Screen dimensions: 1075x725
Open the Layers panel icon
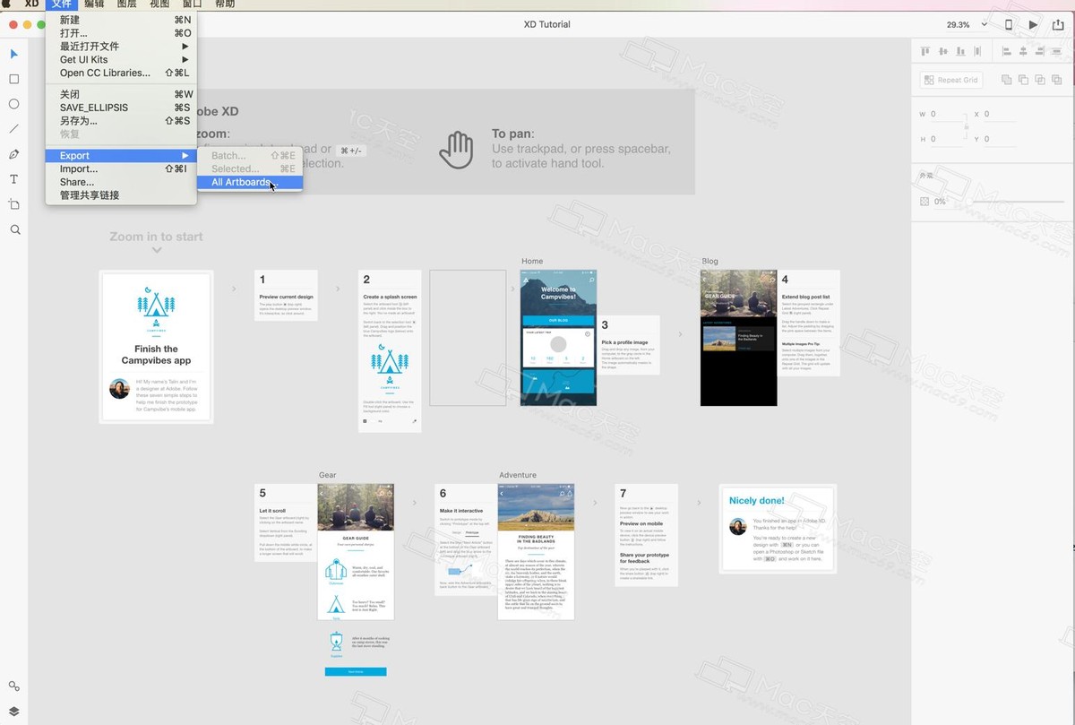click(14, 711)
